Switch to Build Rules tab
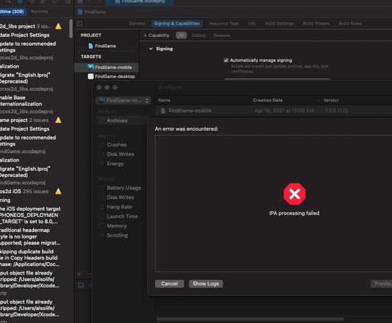392x323 pixels. (x=350, y=23)
